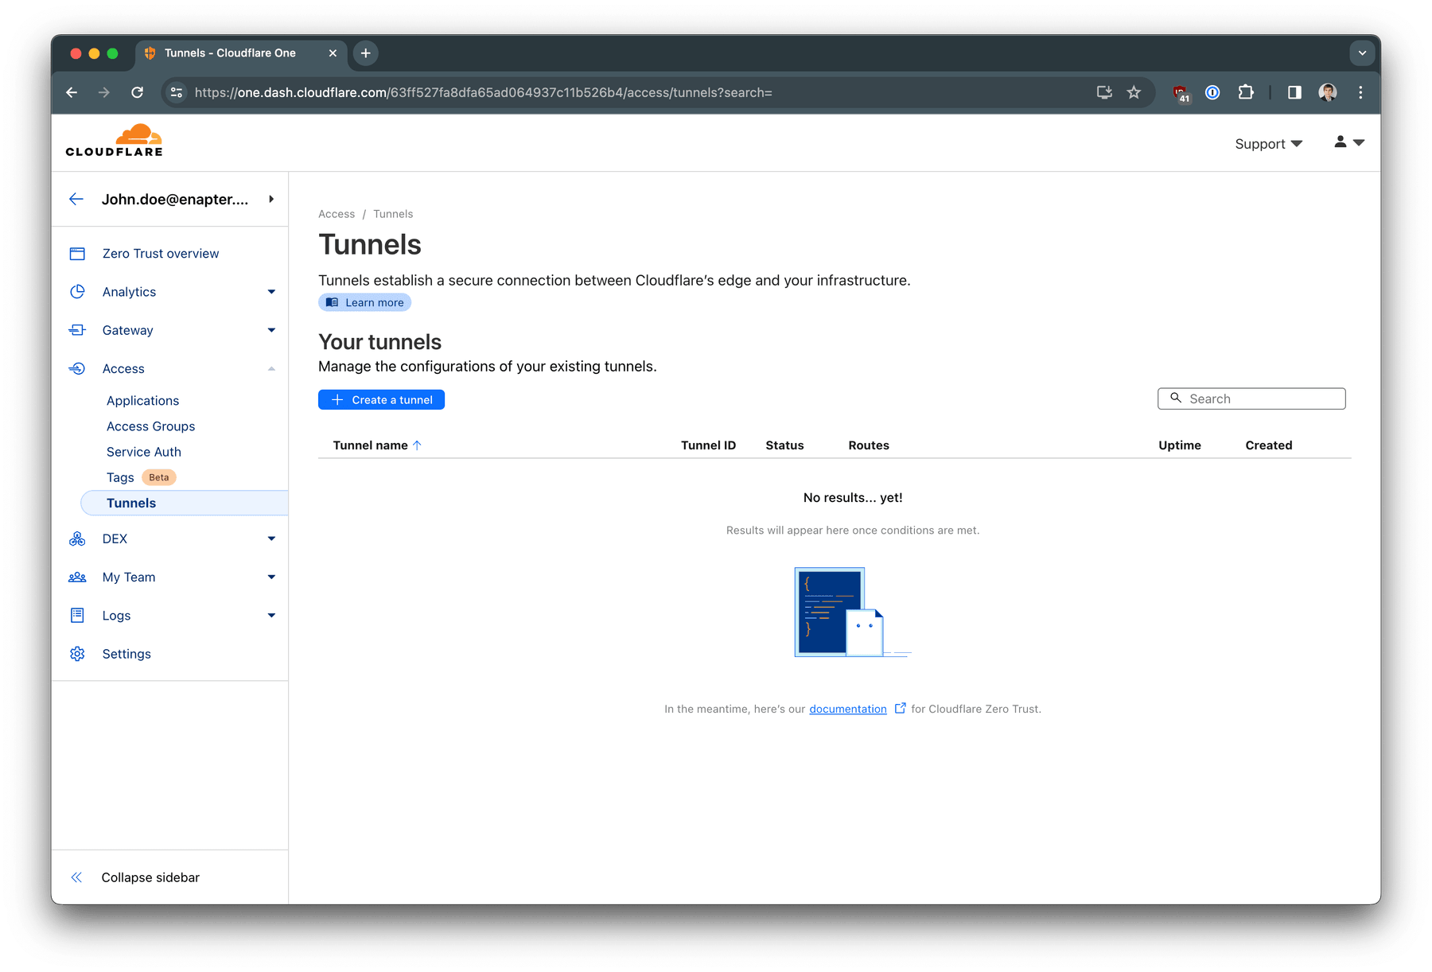Reload the page with refresh icon

137,93
